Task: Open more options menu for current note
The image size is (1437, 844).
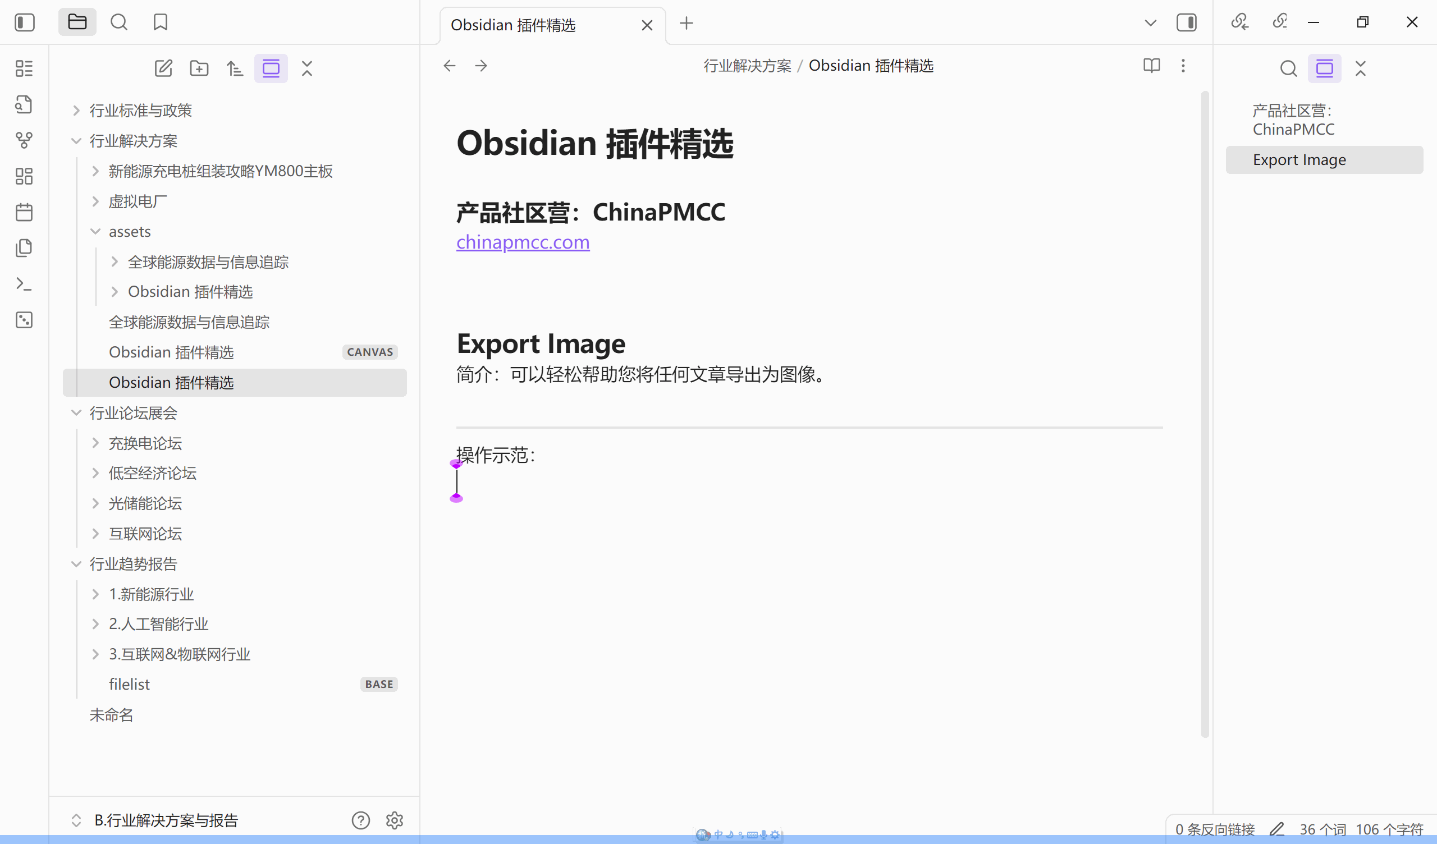Action: tap(1183, 66)
